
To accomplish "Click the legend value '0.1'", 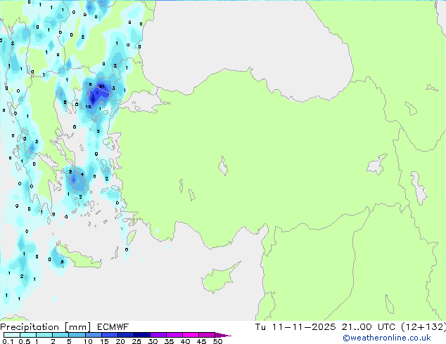I will coord(8,341).
